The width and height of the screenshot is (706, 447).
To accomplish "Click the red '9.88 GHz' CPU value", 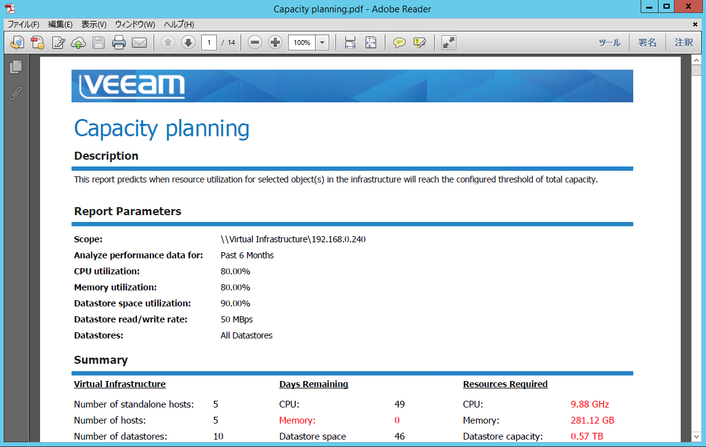I will point(590,404).
